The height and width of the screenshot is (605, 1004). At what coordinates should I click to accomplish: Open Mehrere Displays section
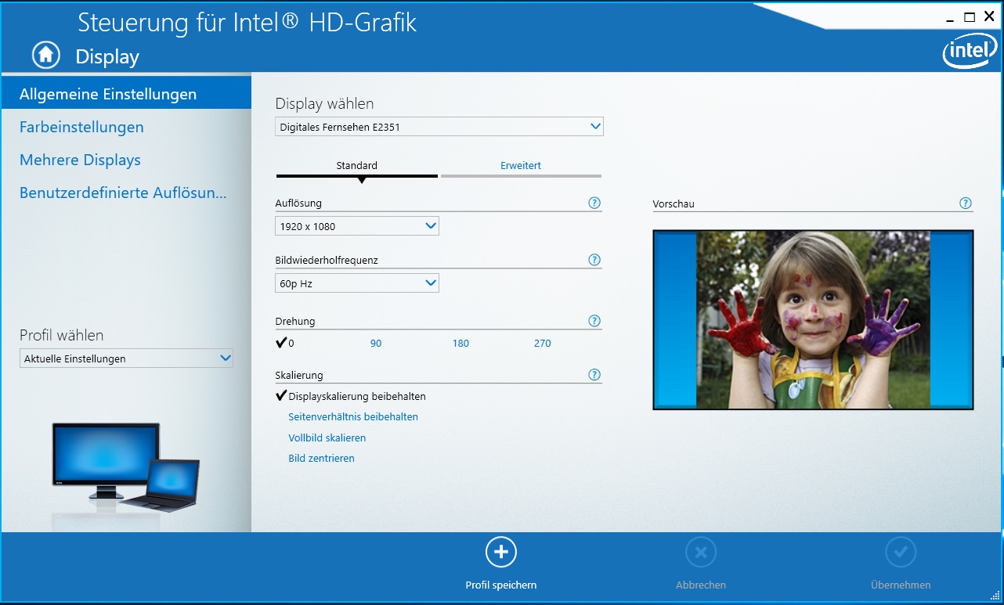[80, 160]
